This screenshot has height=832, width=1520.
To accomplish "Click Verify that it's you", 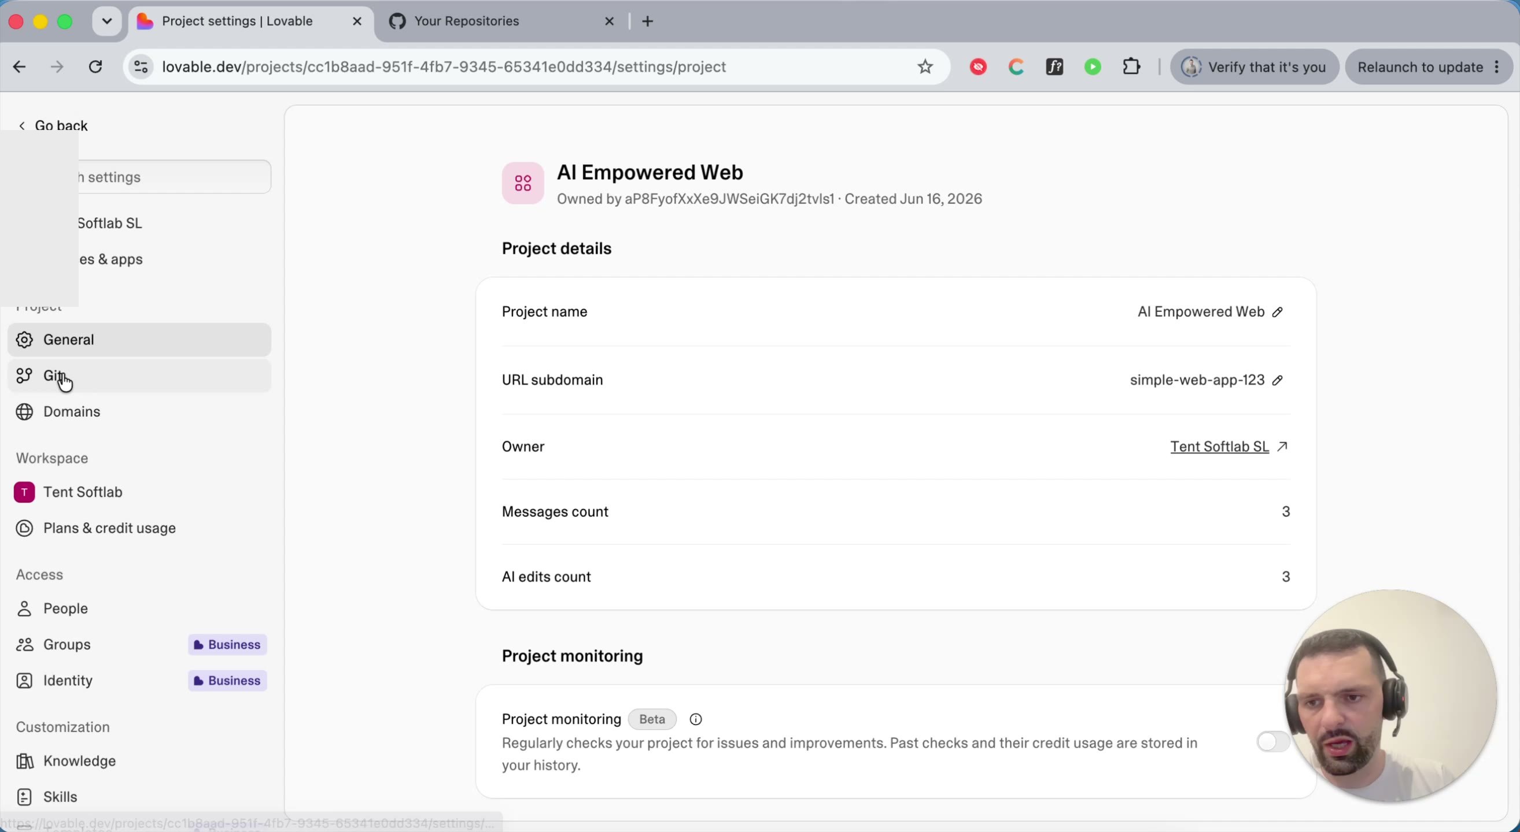I will pyautogui.click(x=1255, y=67).
